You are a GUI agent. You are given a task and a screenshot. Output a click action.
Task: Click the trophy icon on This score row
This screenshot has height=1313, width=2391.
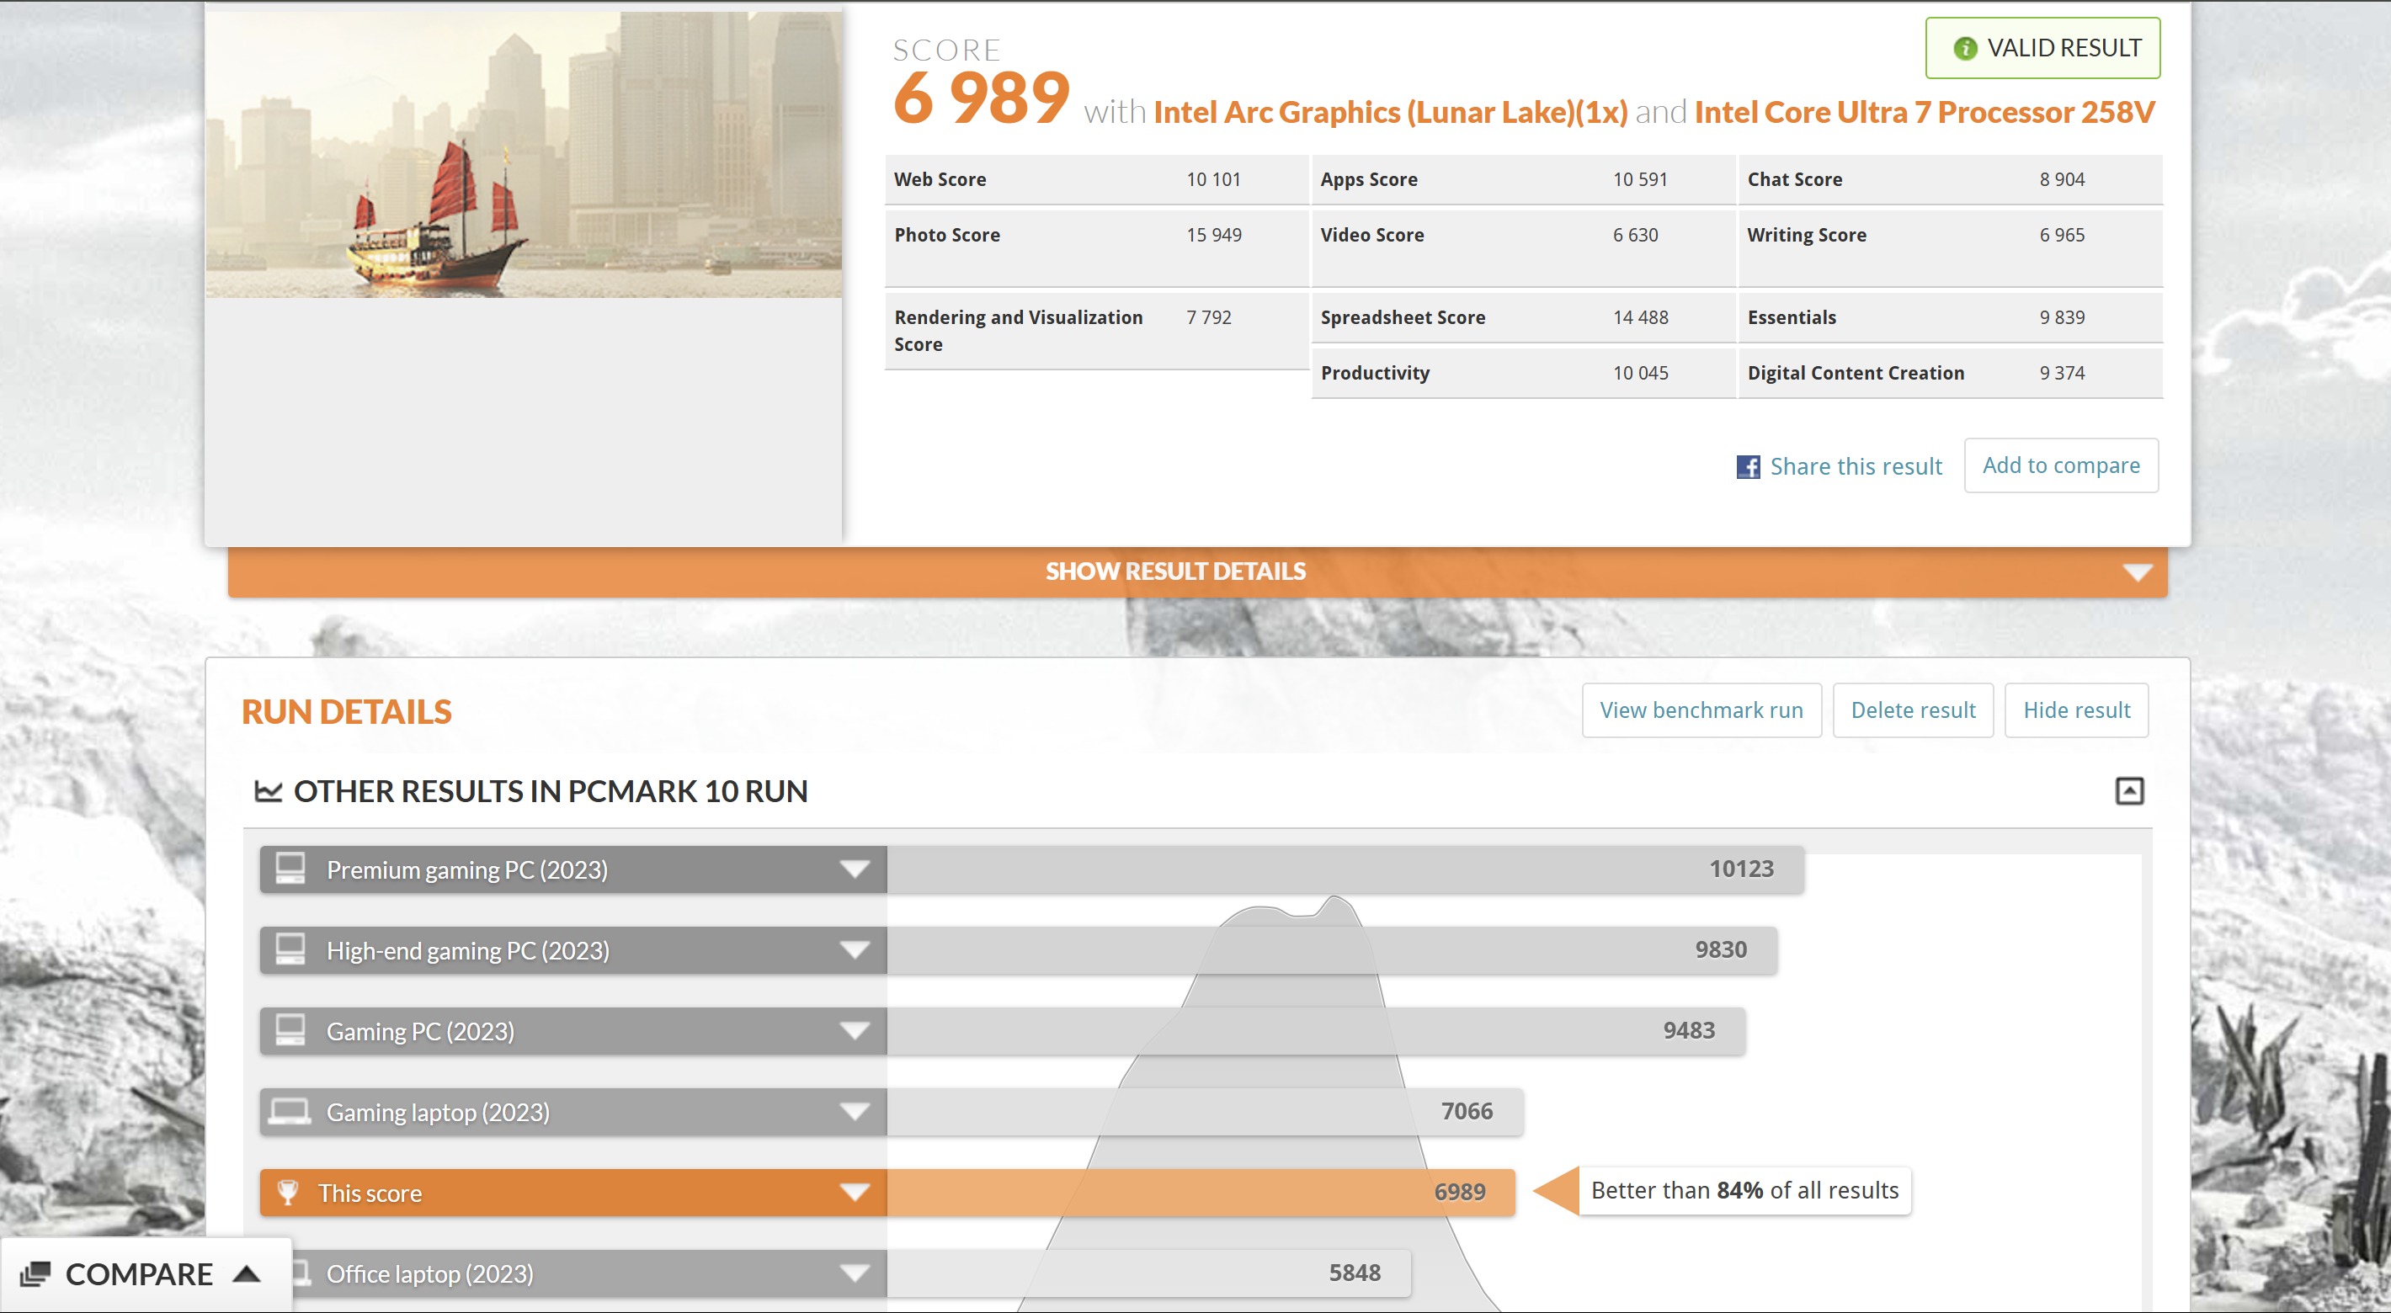[288, 1193]
